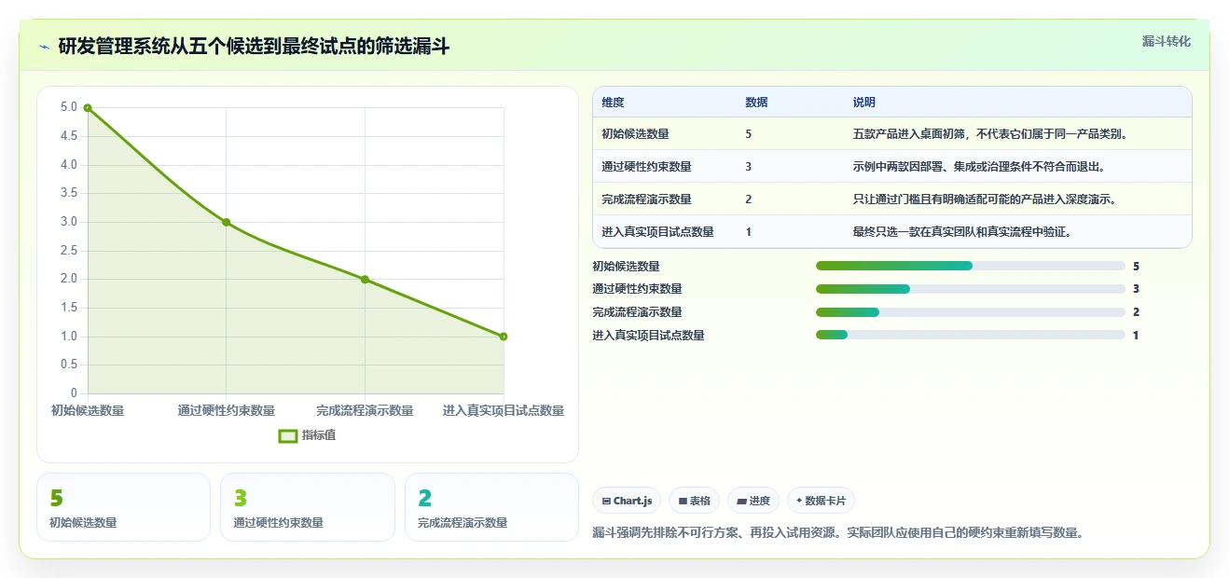Click the 漏斗转化 label in header

1166,41
